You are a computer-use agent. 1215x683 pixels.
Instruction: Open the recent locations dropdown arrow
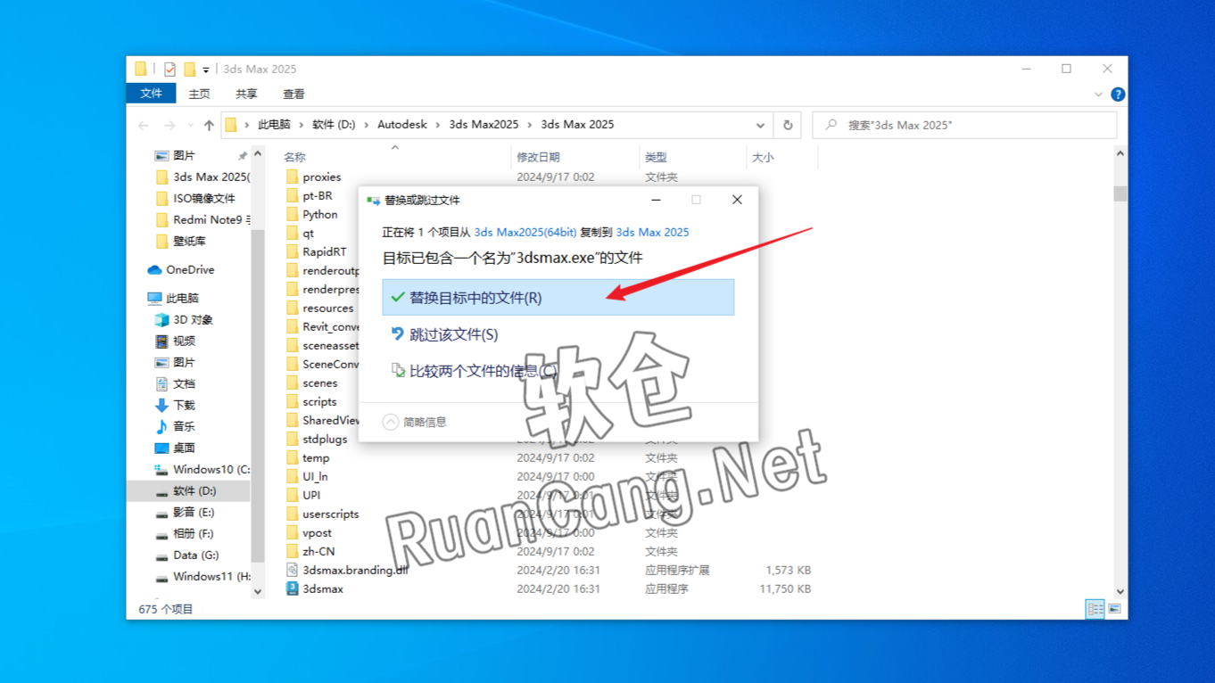pos(190,126)
